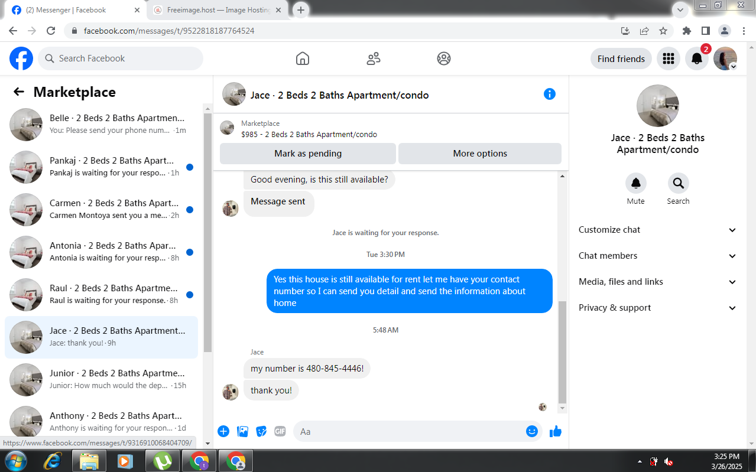756x472 pixels.
Task: Open Jace profile picture in right panel
Action: [x=657, y=106]
